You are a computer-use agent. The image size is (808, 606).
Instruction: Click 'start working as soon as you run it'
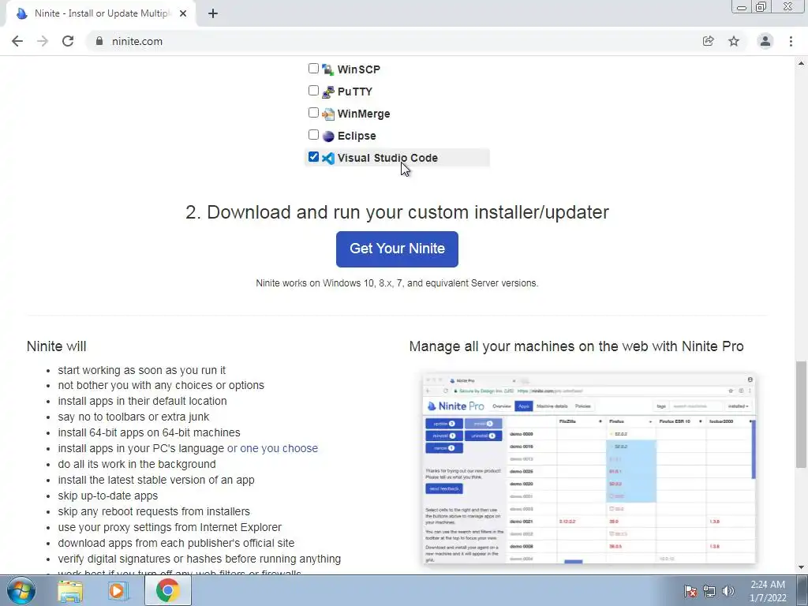(x=142, y=370)
